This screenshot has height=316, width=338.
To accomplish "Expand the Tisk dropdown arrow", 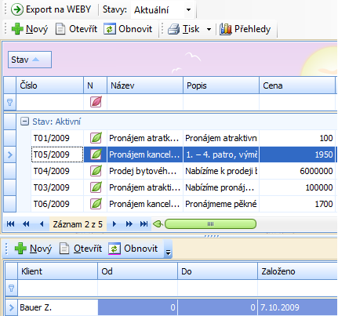I will [209, 29].
